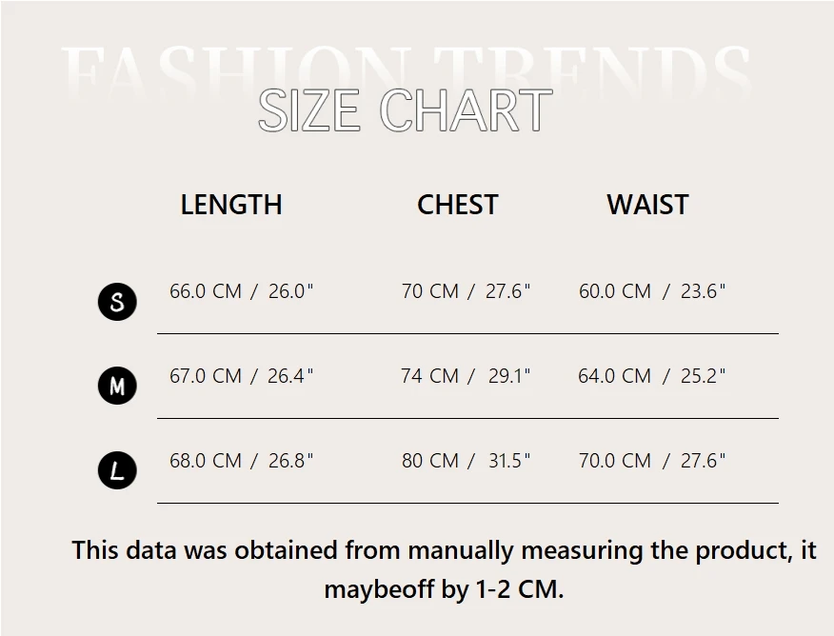Viewport: 834px width, 636px height.
Task: Click the M size circle icon
Action: click(x=117, y=386)
